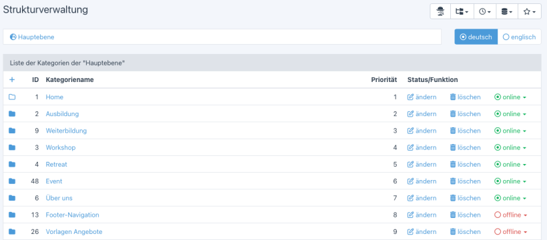Viewport: 547px width, 240px height.
Task: Open the database stack icon menu
Action: pyautogui.click(x=507, y=11)
